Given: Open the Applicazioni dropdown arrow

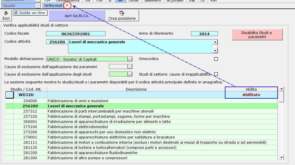Looking at the screenshot, I should [38, 1].
